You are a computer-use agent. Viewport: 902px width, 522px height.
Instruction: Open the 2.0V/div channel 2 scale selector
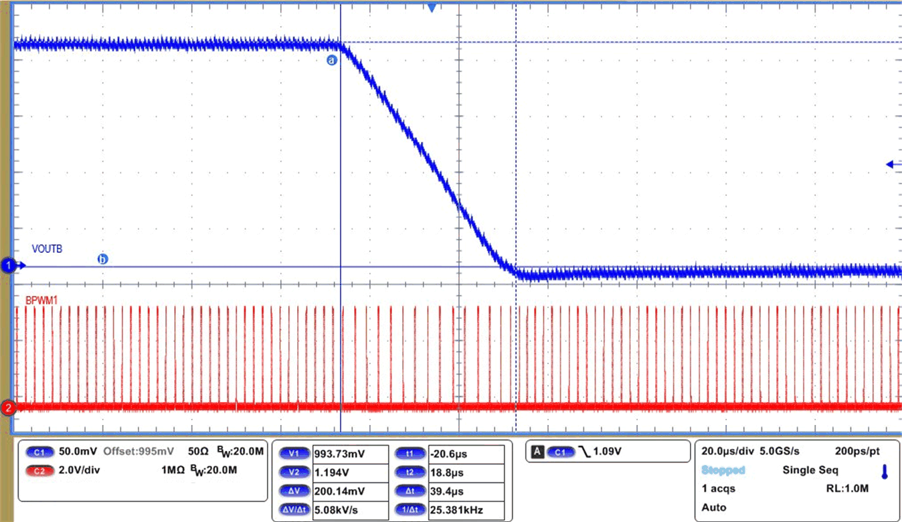click(80, 469)
